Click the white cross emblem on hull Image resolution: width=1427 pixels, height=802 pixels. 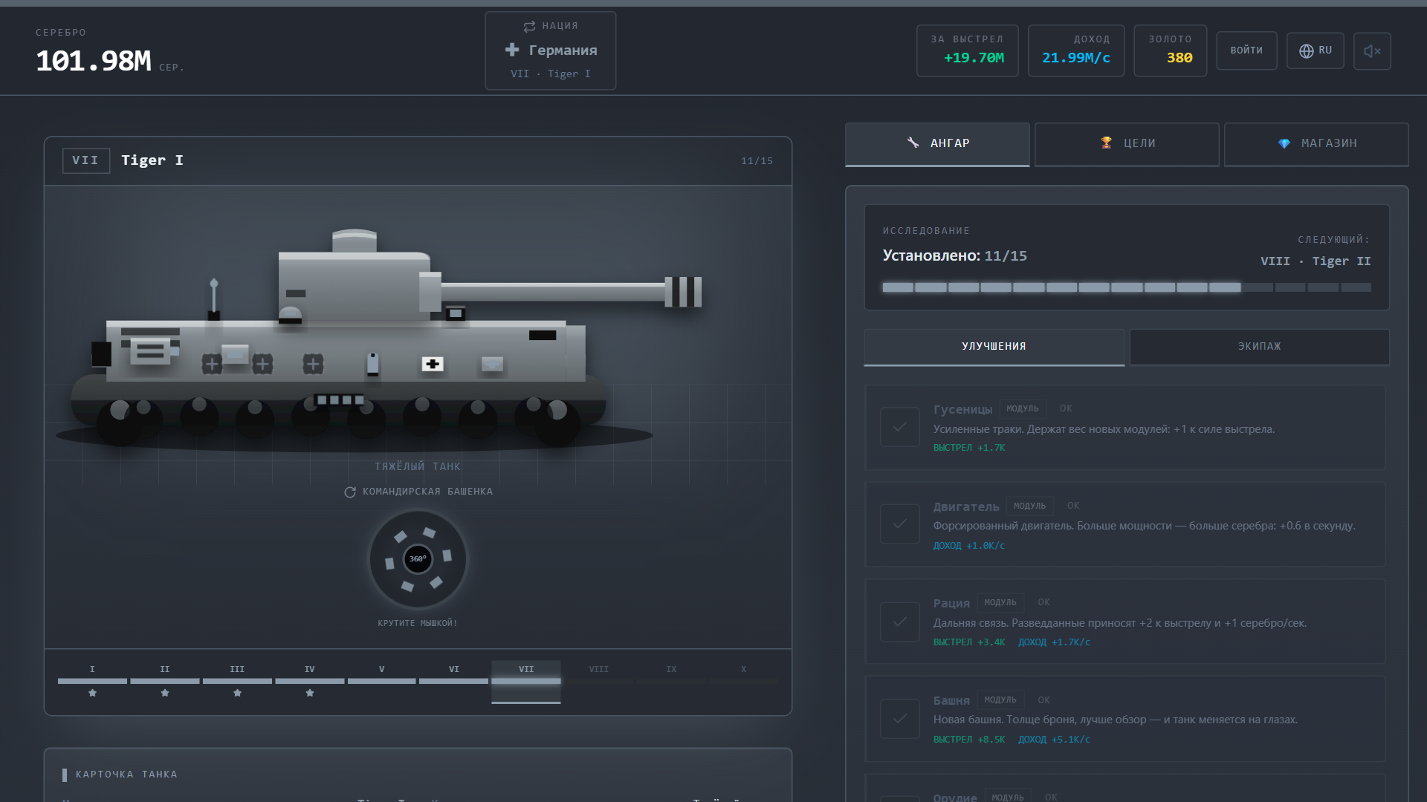point(433,364)
